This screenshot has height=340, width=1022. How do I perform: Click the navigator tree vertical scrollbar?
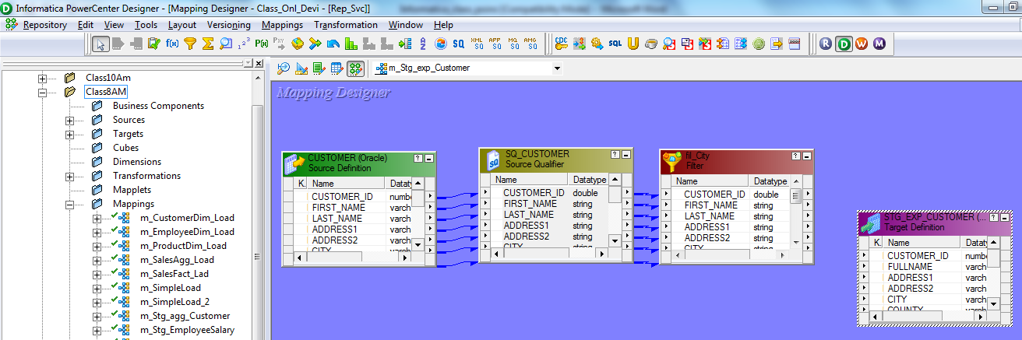pyautogui.click(x=258, y=206)
